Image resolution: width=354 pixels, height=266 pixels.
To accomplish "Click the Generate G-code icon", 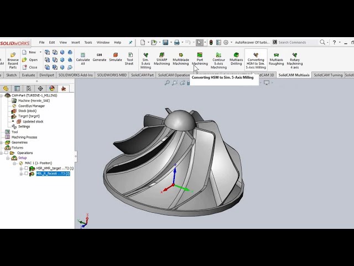I will [x=100, y=57].
